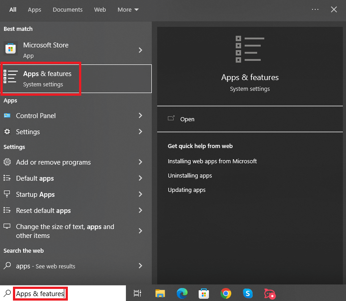Launch Skype from the taskbar
Viewport: 346px width, 301px height.
pos(248,293)
